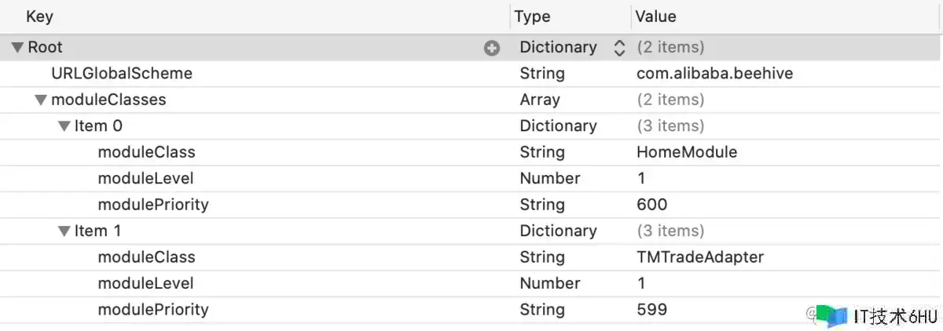
Task: Collapse Item 0 disclosure triangle
Action: (64, 126)
